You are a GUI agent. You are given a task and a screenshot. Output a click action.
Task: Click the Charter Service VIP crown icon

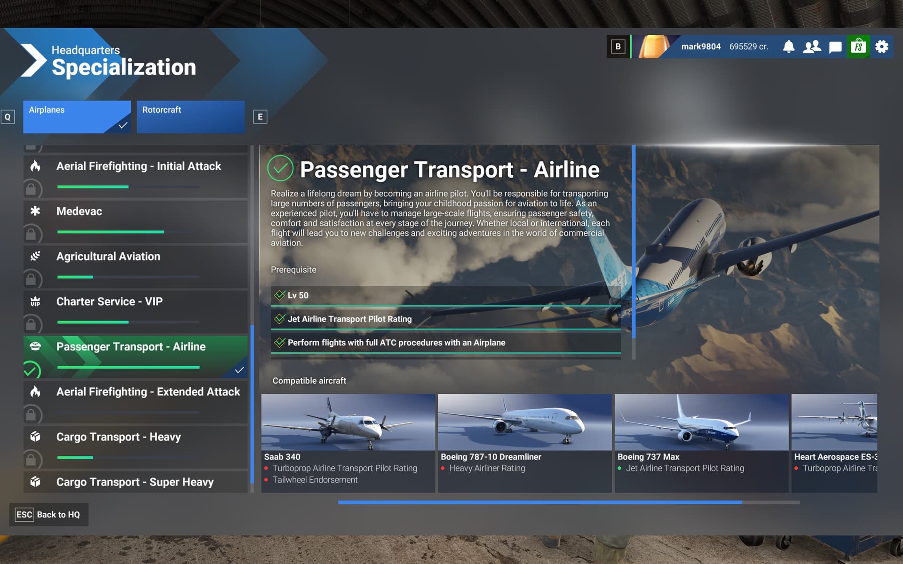pyautogui.click(x=35, y=301)
